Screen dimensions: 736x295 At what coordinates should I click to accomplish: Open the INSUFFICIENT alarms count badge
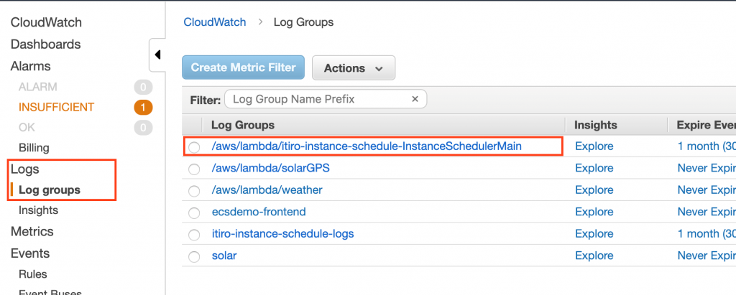[x=143, y=108]
